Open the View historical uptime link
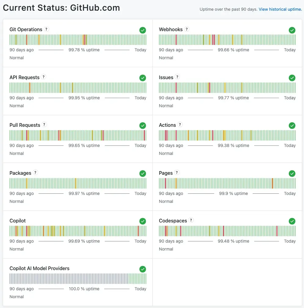Screen dimensions: 304x308 pos(280,9)
